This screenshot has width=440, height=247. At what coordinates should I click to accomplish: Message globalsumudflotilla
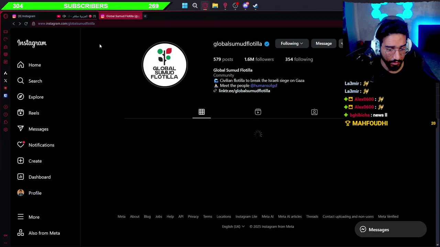(323, 44)
